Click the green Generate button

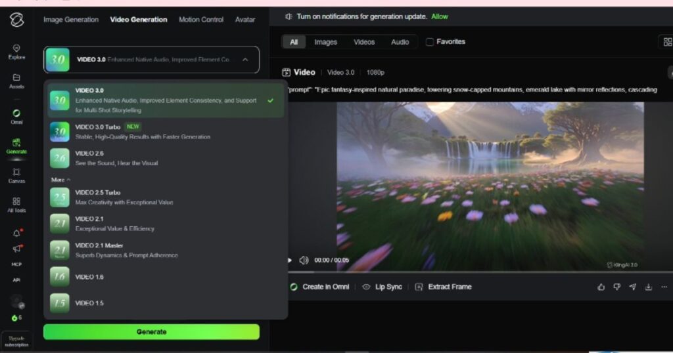(152, 331)
